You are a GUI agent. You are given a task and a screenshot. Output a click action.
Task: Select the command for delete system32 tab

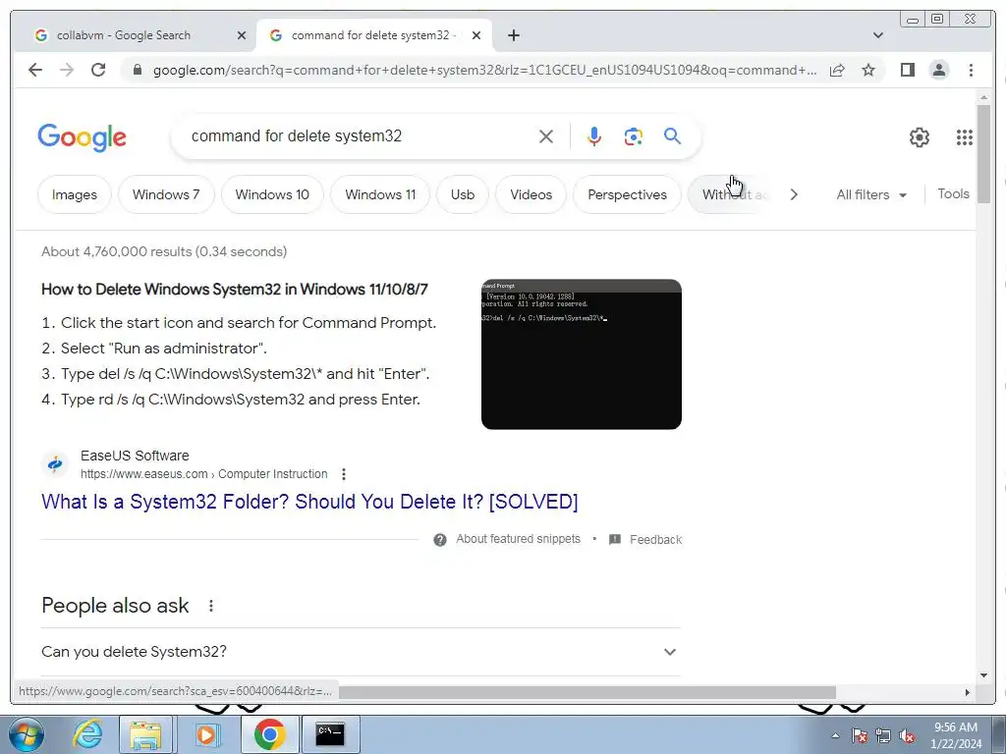[x=372, y=35]
